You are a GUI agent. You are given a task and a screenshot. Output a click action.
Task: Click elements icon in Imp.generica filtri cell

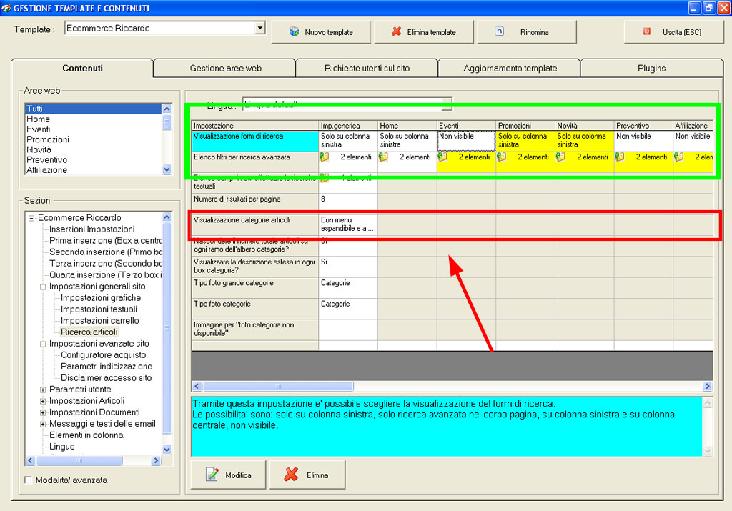click(x=325, y=157)
